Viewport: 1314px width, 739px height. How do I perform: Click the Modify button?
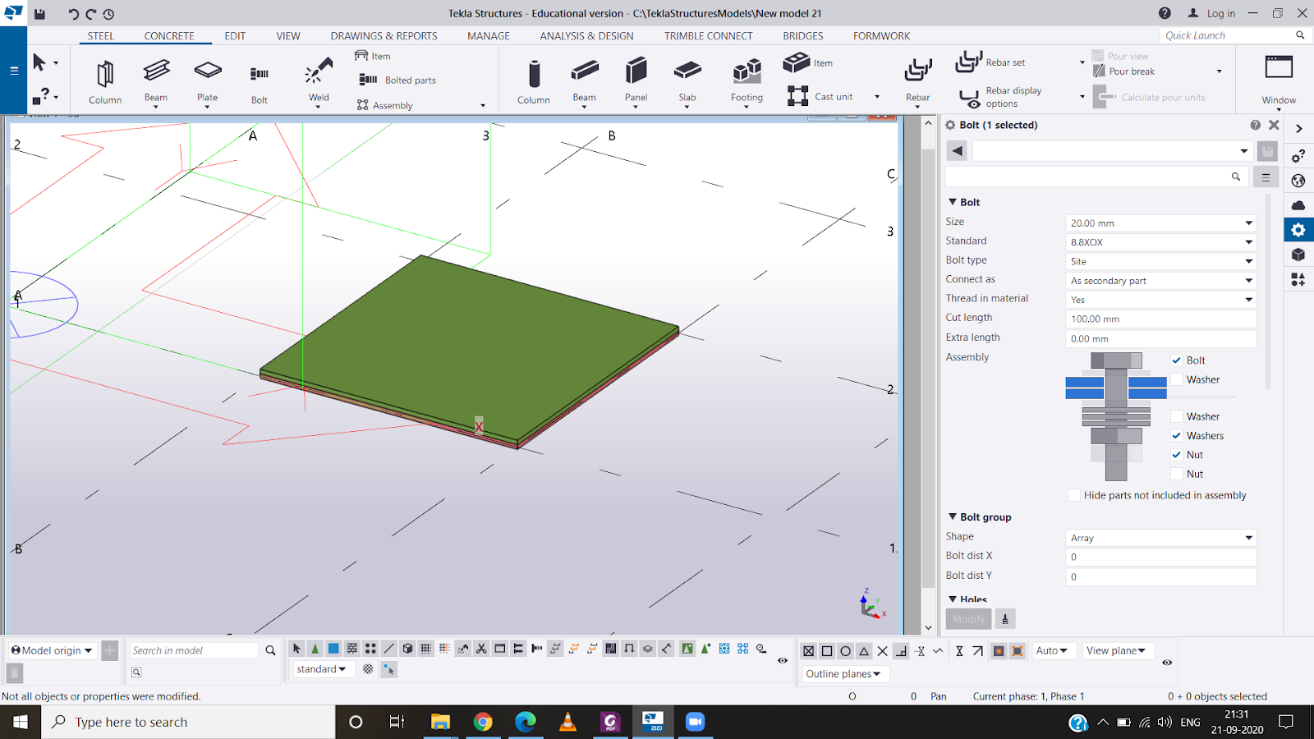click(x=968, y=619)
